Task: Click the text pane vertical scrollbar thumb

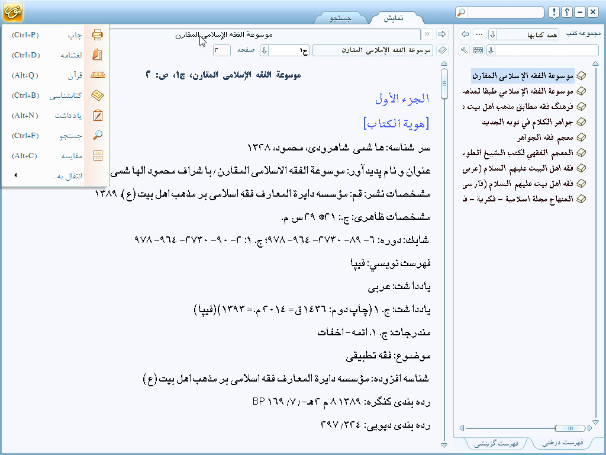Action: [444, 84]
